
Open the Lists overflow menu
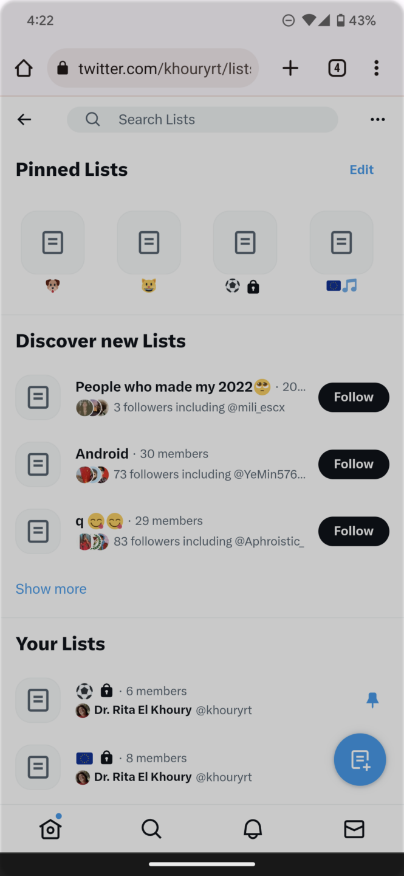378,119
